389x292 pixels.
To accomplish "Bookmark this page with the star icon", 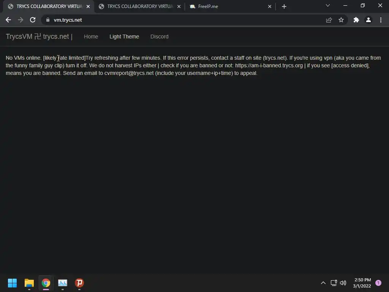I will click(341, 20).
